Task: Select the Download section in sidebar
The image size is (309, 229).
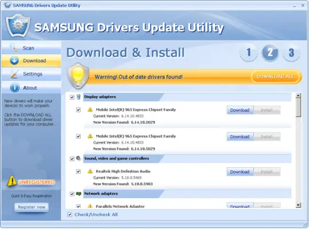Action: point(31,61)
